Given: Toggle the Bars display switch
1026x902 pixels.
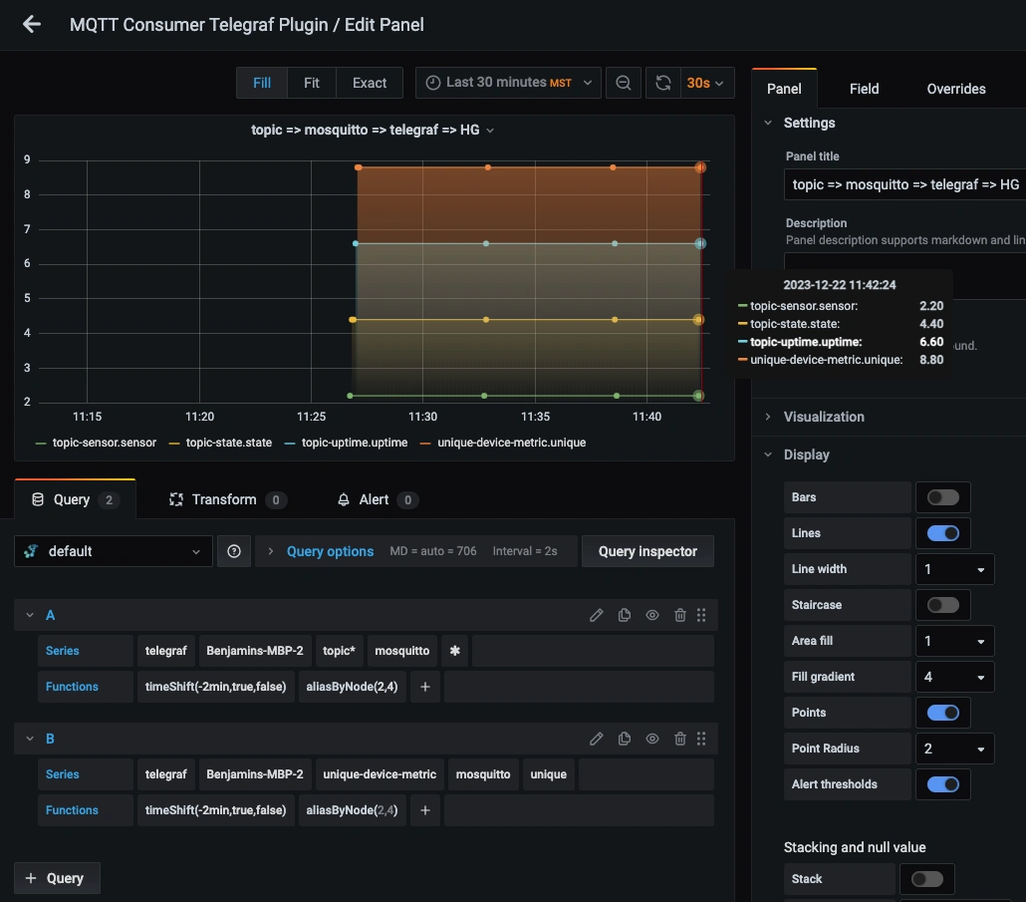Looking at the screenshot, I should (943, 497).
